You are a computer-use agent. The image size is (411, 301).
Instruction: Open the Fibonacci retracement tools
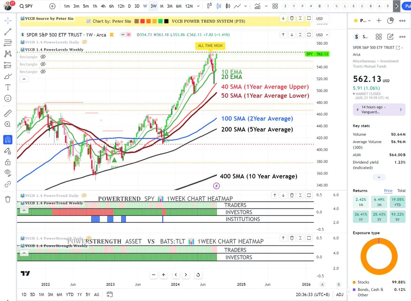tap(8, 43)
